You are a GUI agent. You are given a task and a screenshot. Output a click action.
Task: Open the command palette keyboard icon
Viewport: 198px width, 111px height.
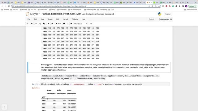[x=91, y=24]
